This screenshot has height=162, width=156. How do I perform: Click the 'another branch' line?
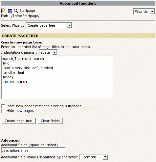coord(14,82)
